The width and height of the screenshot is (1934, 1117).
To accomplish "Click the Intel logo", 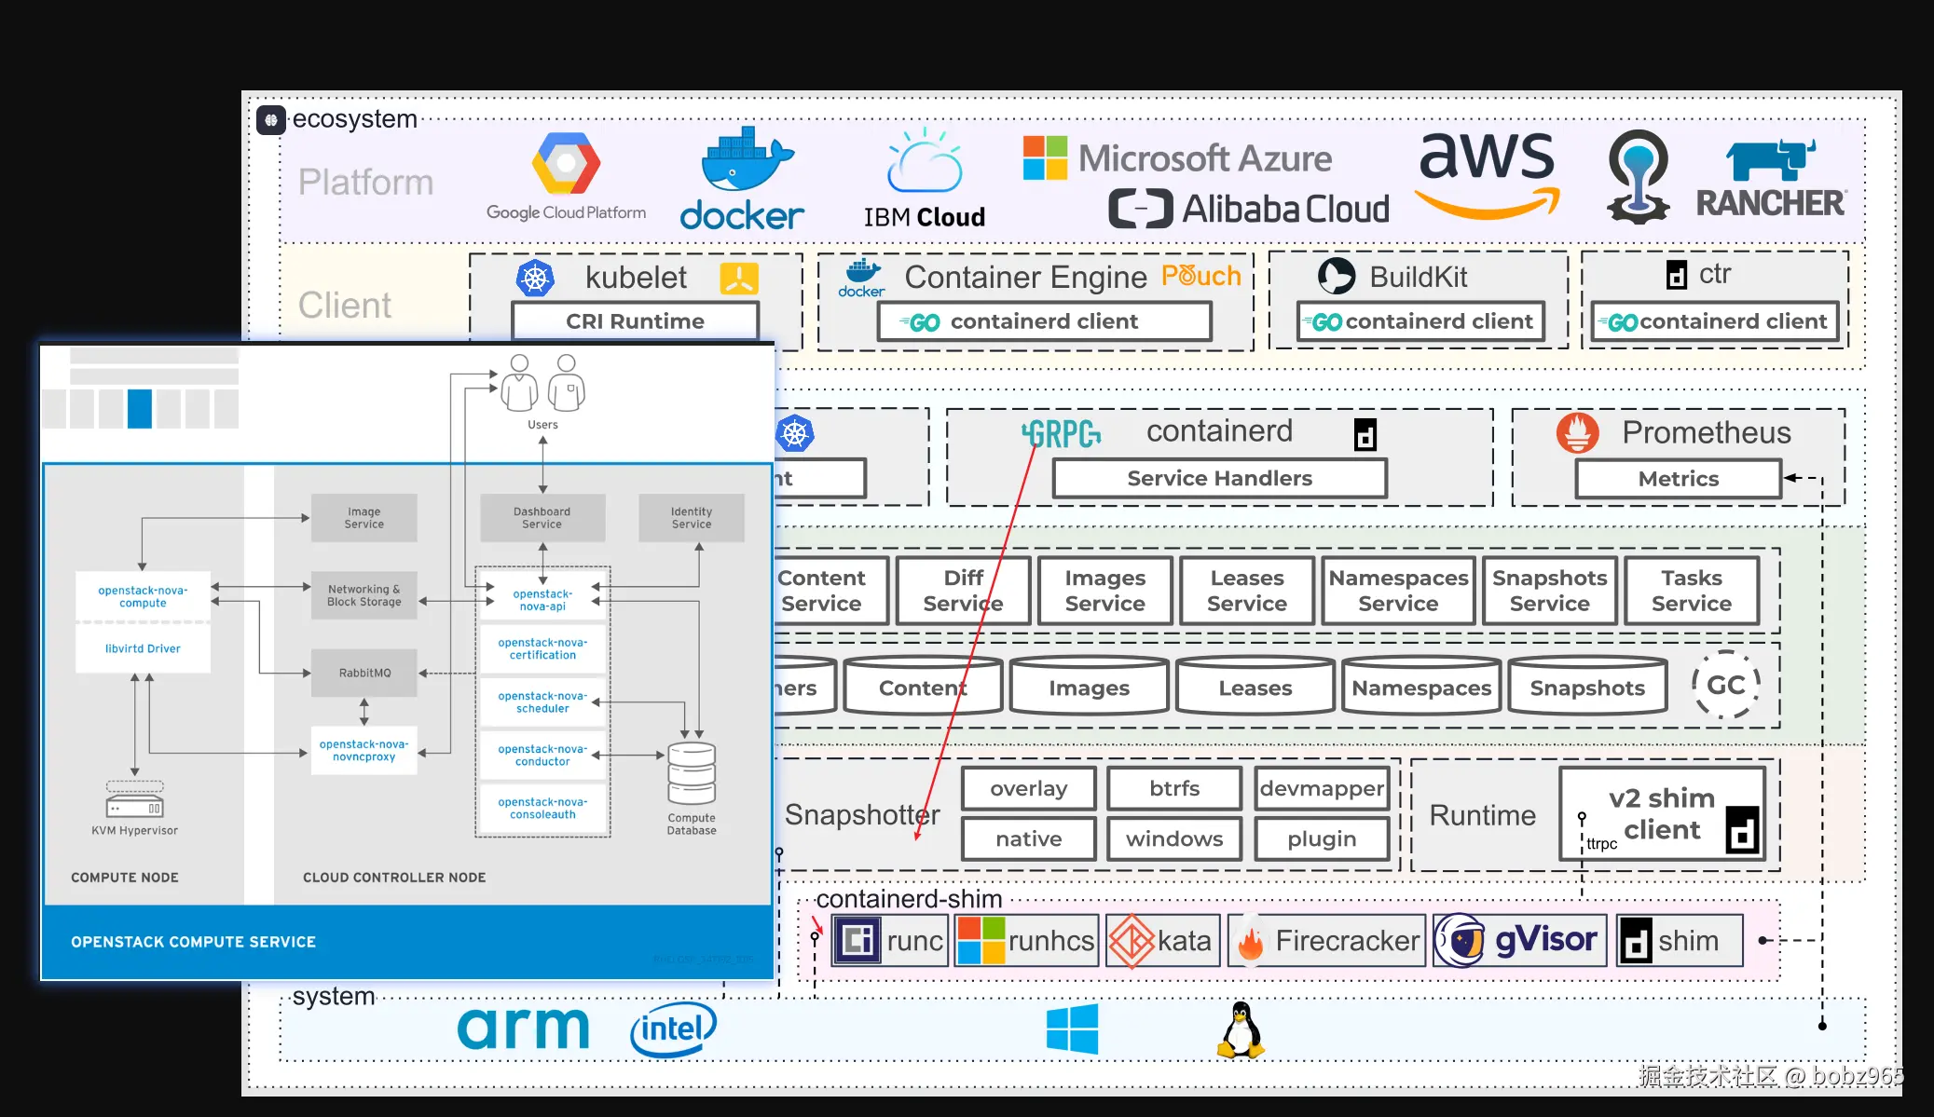I will click(x=672, y=1029).
